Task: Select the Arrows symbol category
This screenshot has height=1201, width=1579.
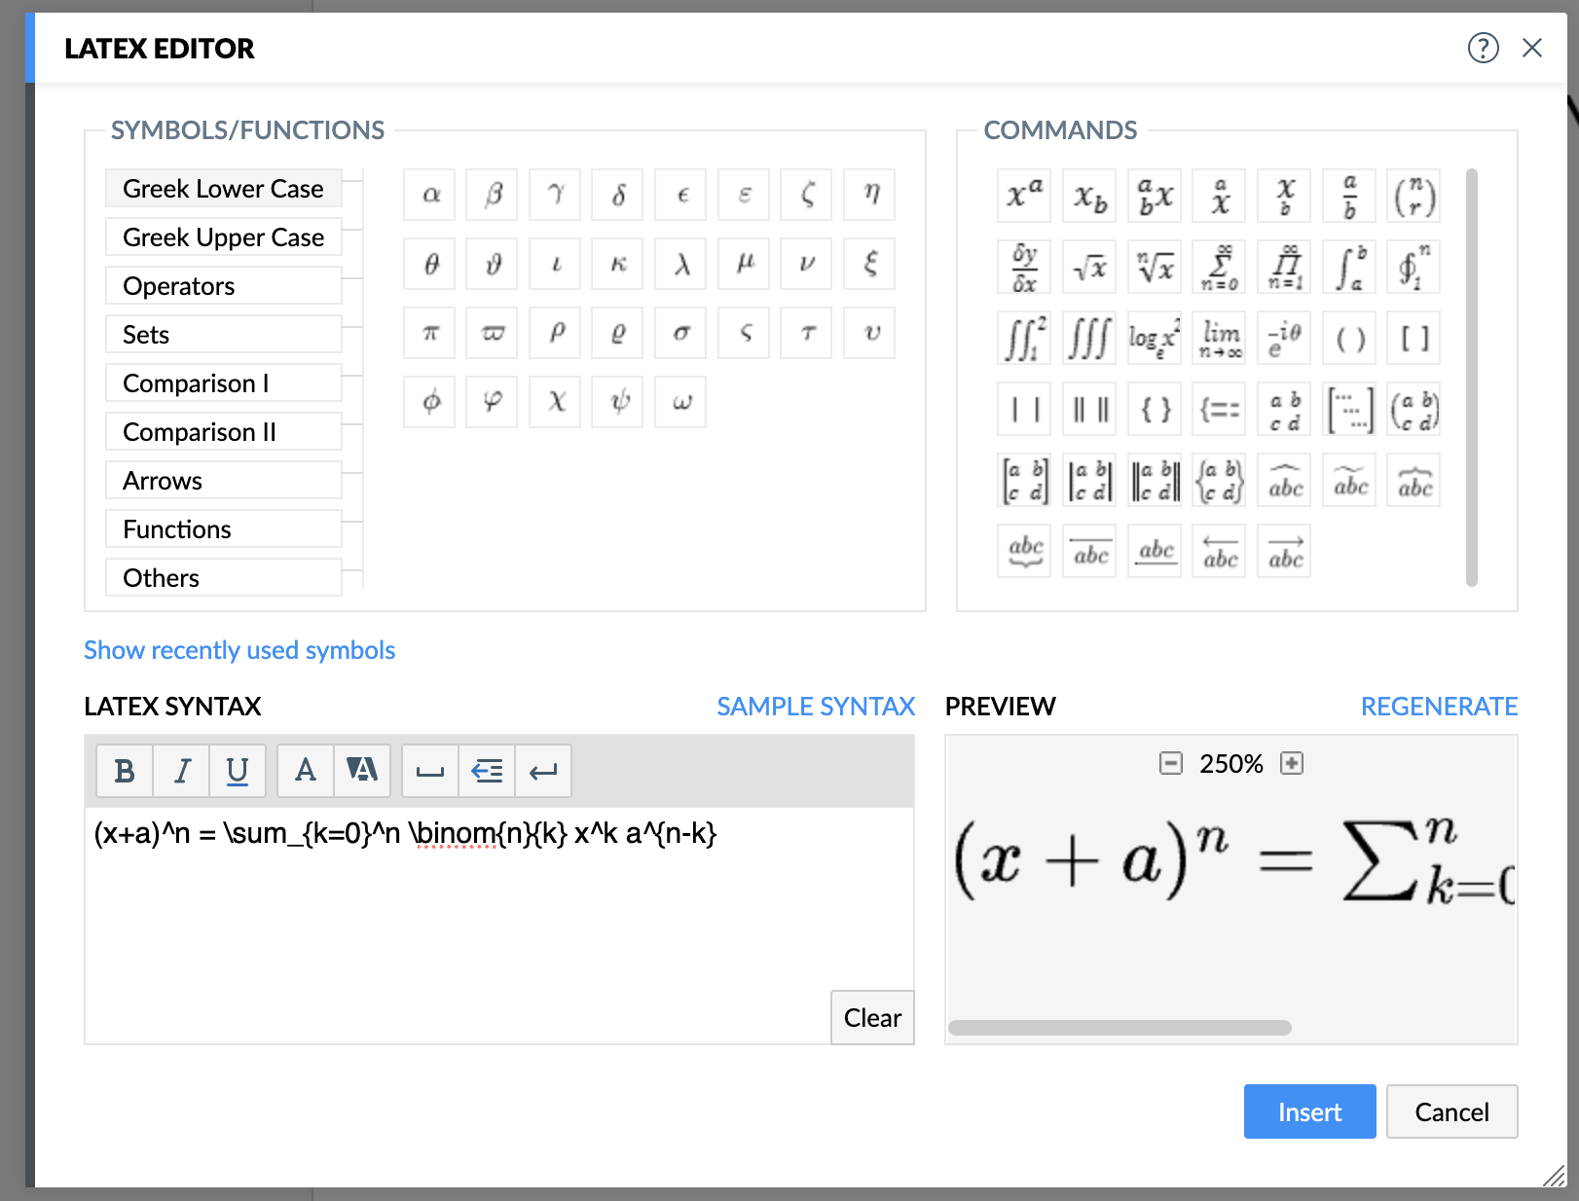Action: pyautogui.click(x=223, y=481)
